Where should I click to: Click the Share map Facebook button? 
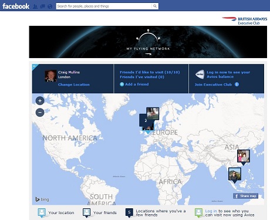tap(245, 196)
